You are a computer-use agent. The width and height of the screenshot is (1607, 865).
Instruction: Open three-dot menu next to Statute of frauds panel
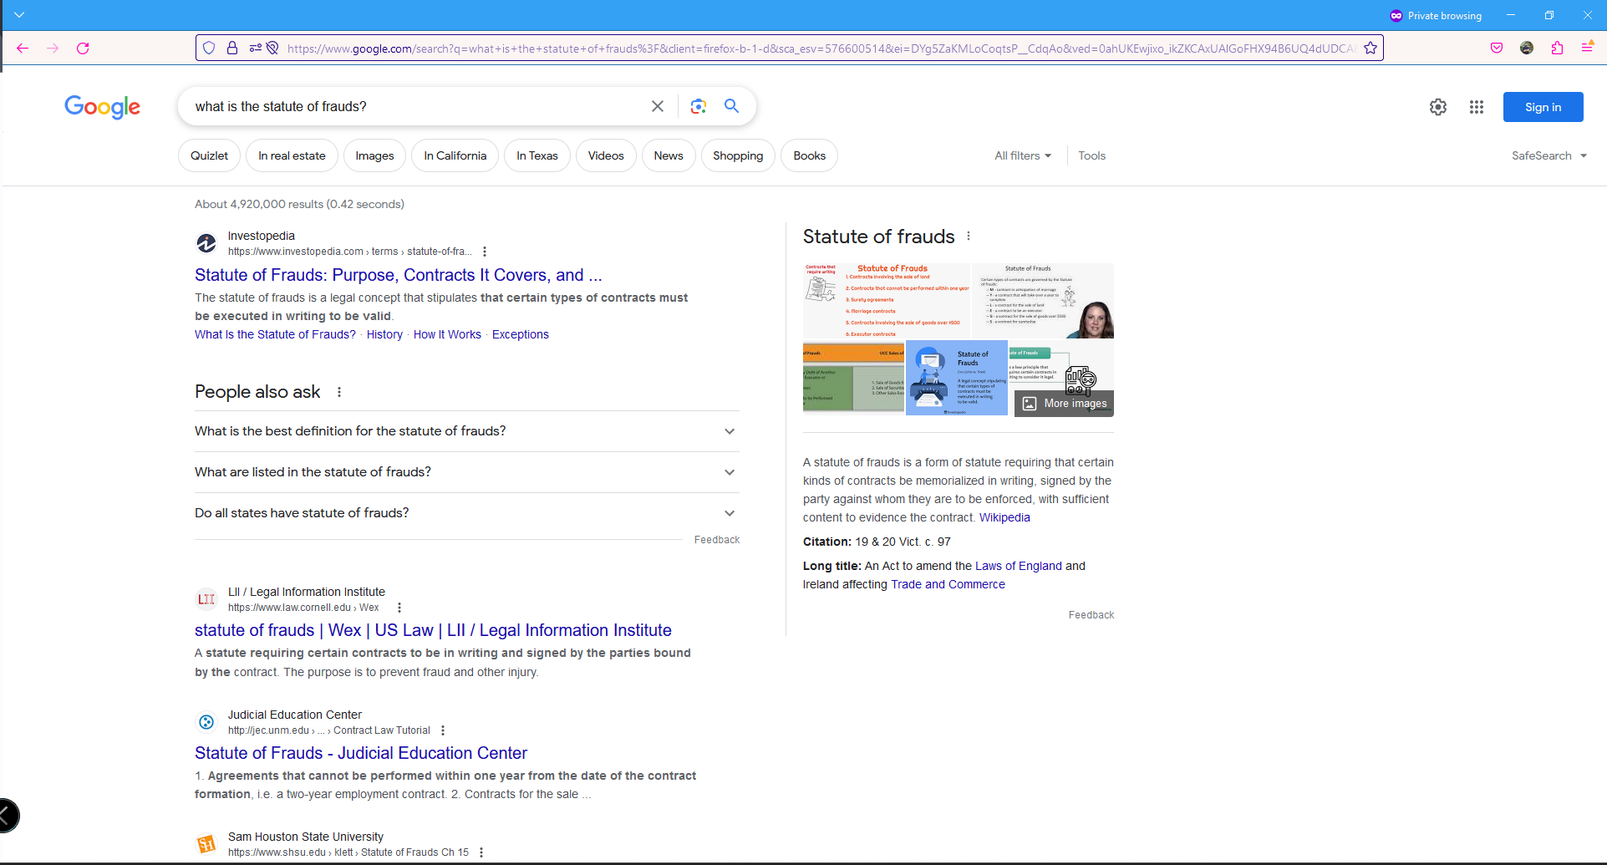tap(969, 237)
